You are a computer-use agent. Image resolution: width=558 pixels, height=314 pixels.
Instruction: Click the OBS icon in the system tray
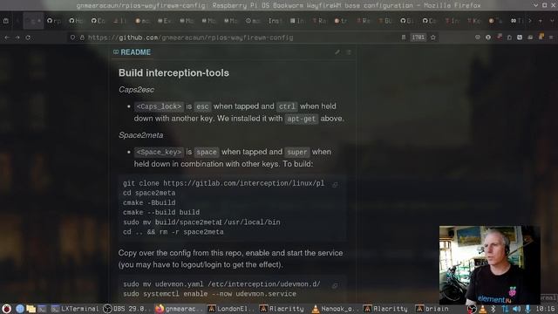pyautogui.click(x=472, y=309)
